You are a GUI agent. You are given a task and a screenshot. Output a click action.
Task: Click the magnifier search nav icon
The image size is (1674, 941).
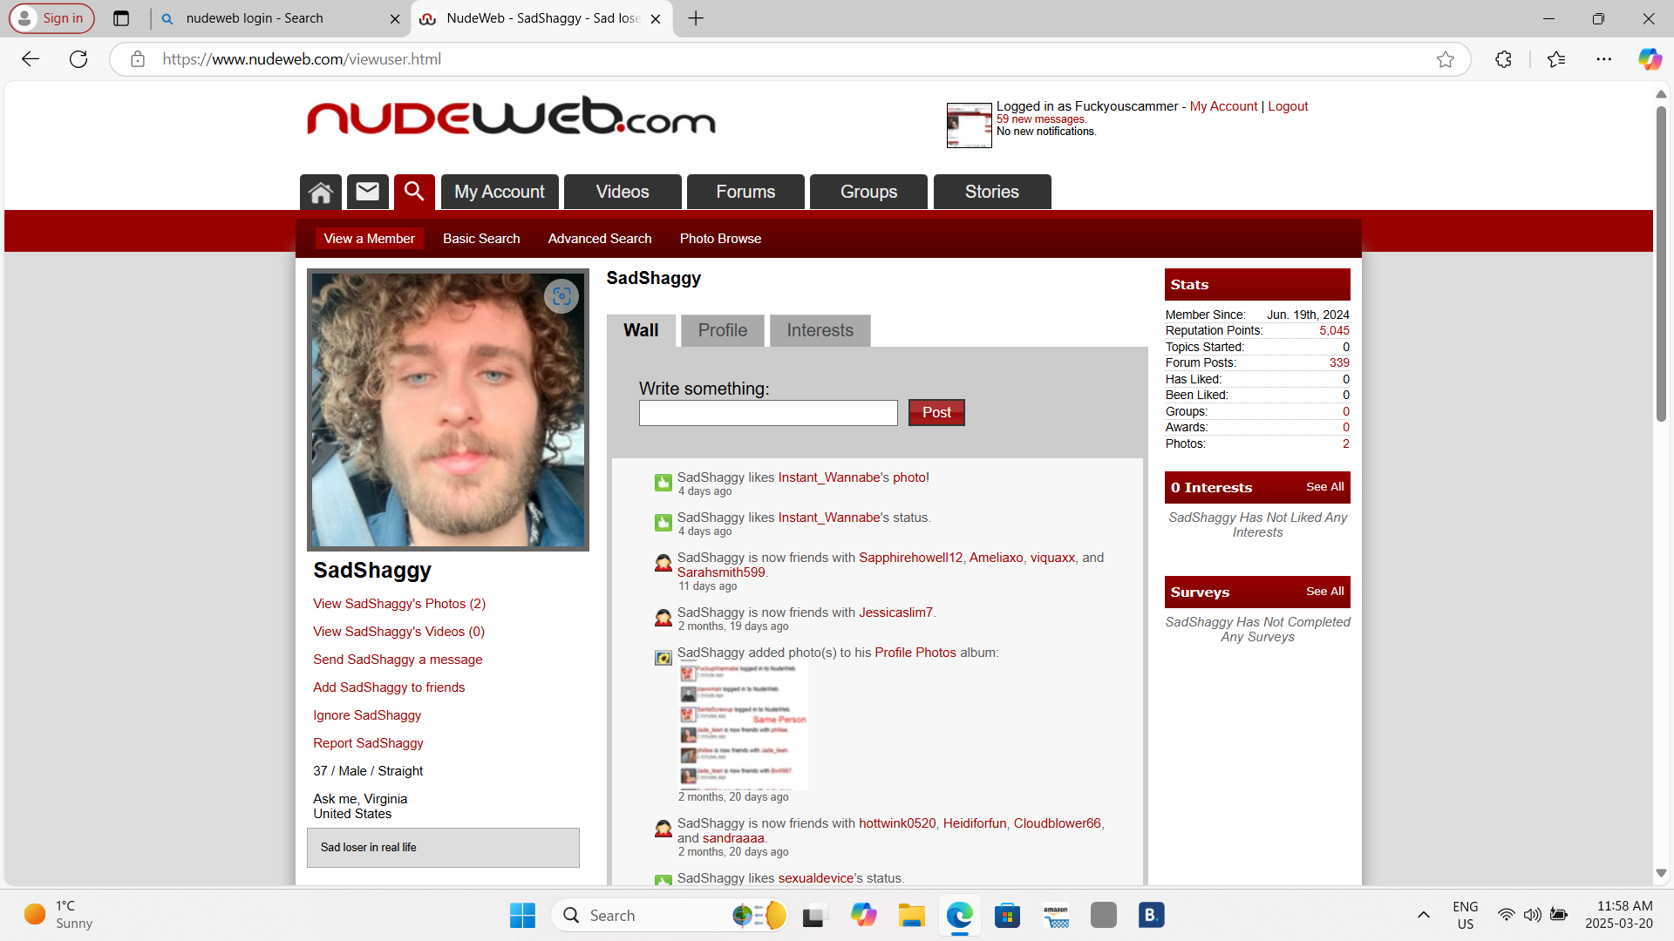414,192
